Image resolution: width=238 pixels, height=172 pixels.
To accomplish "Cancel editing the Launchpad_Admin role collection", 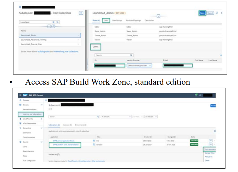I will click(x=210, y=13).
